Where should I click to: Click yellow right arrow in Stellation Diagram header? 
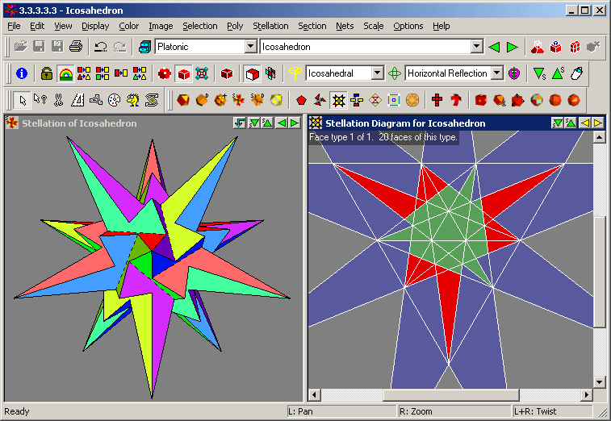[598, 123]
